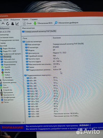This screenshot has width=103, height=138.
Task: Select the ID монитора row
Action: [32, 48]
